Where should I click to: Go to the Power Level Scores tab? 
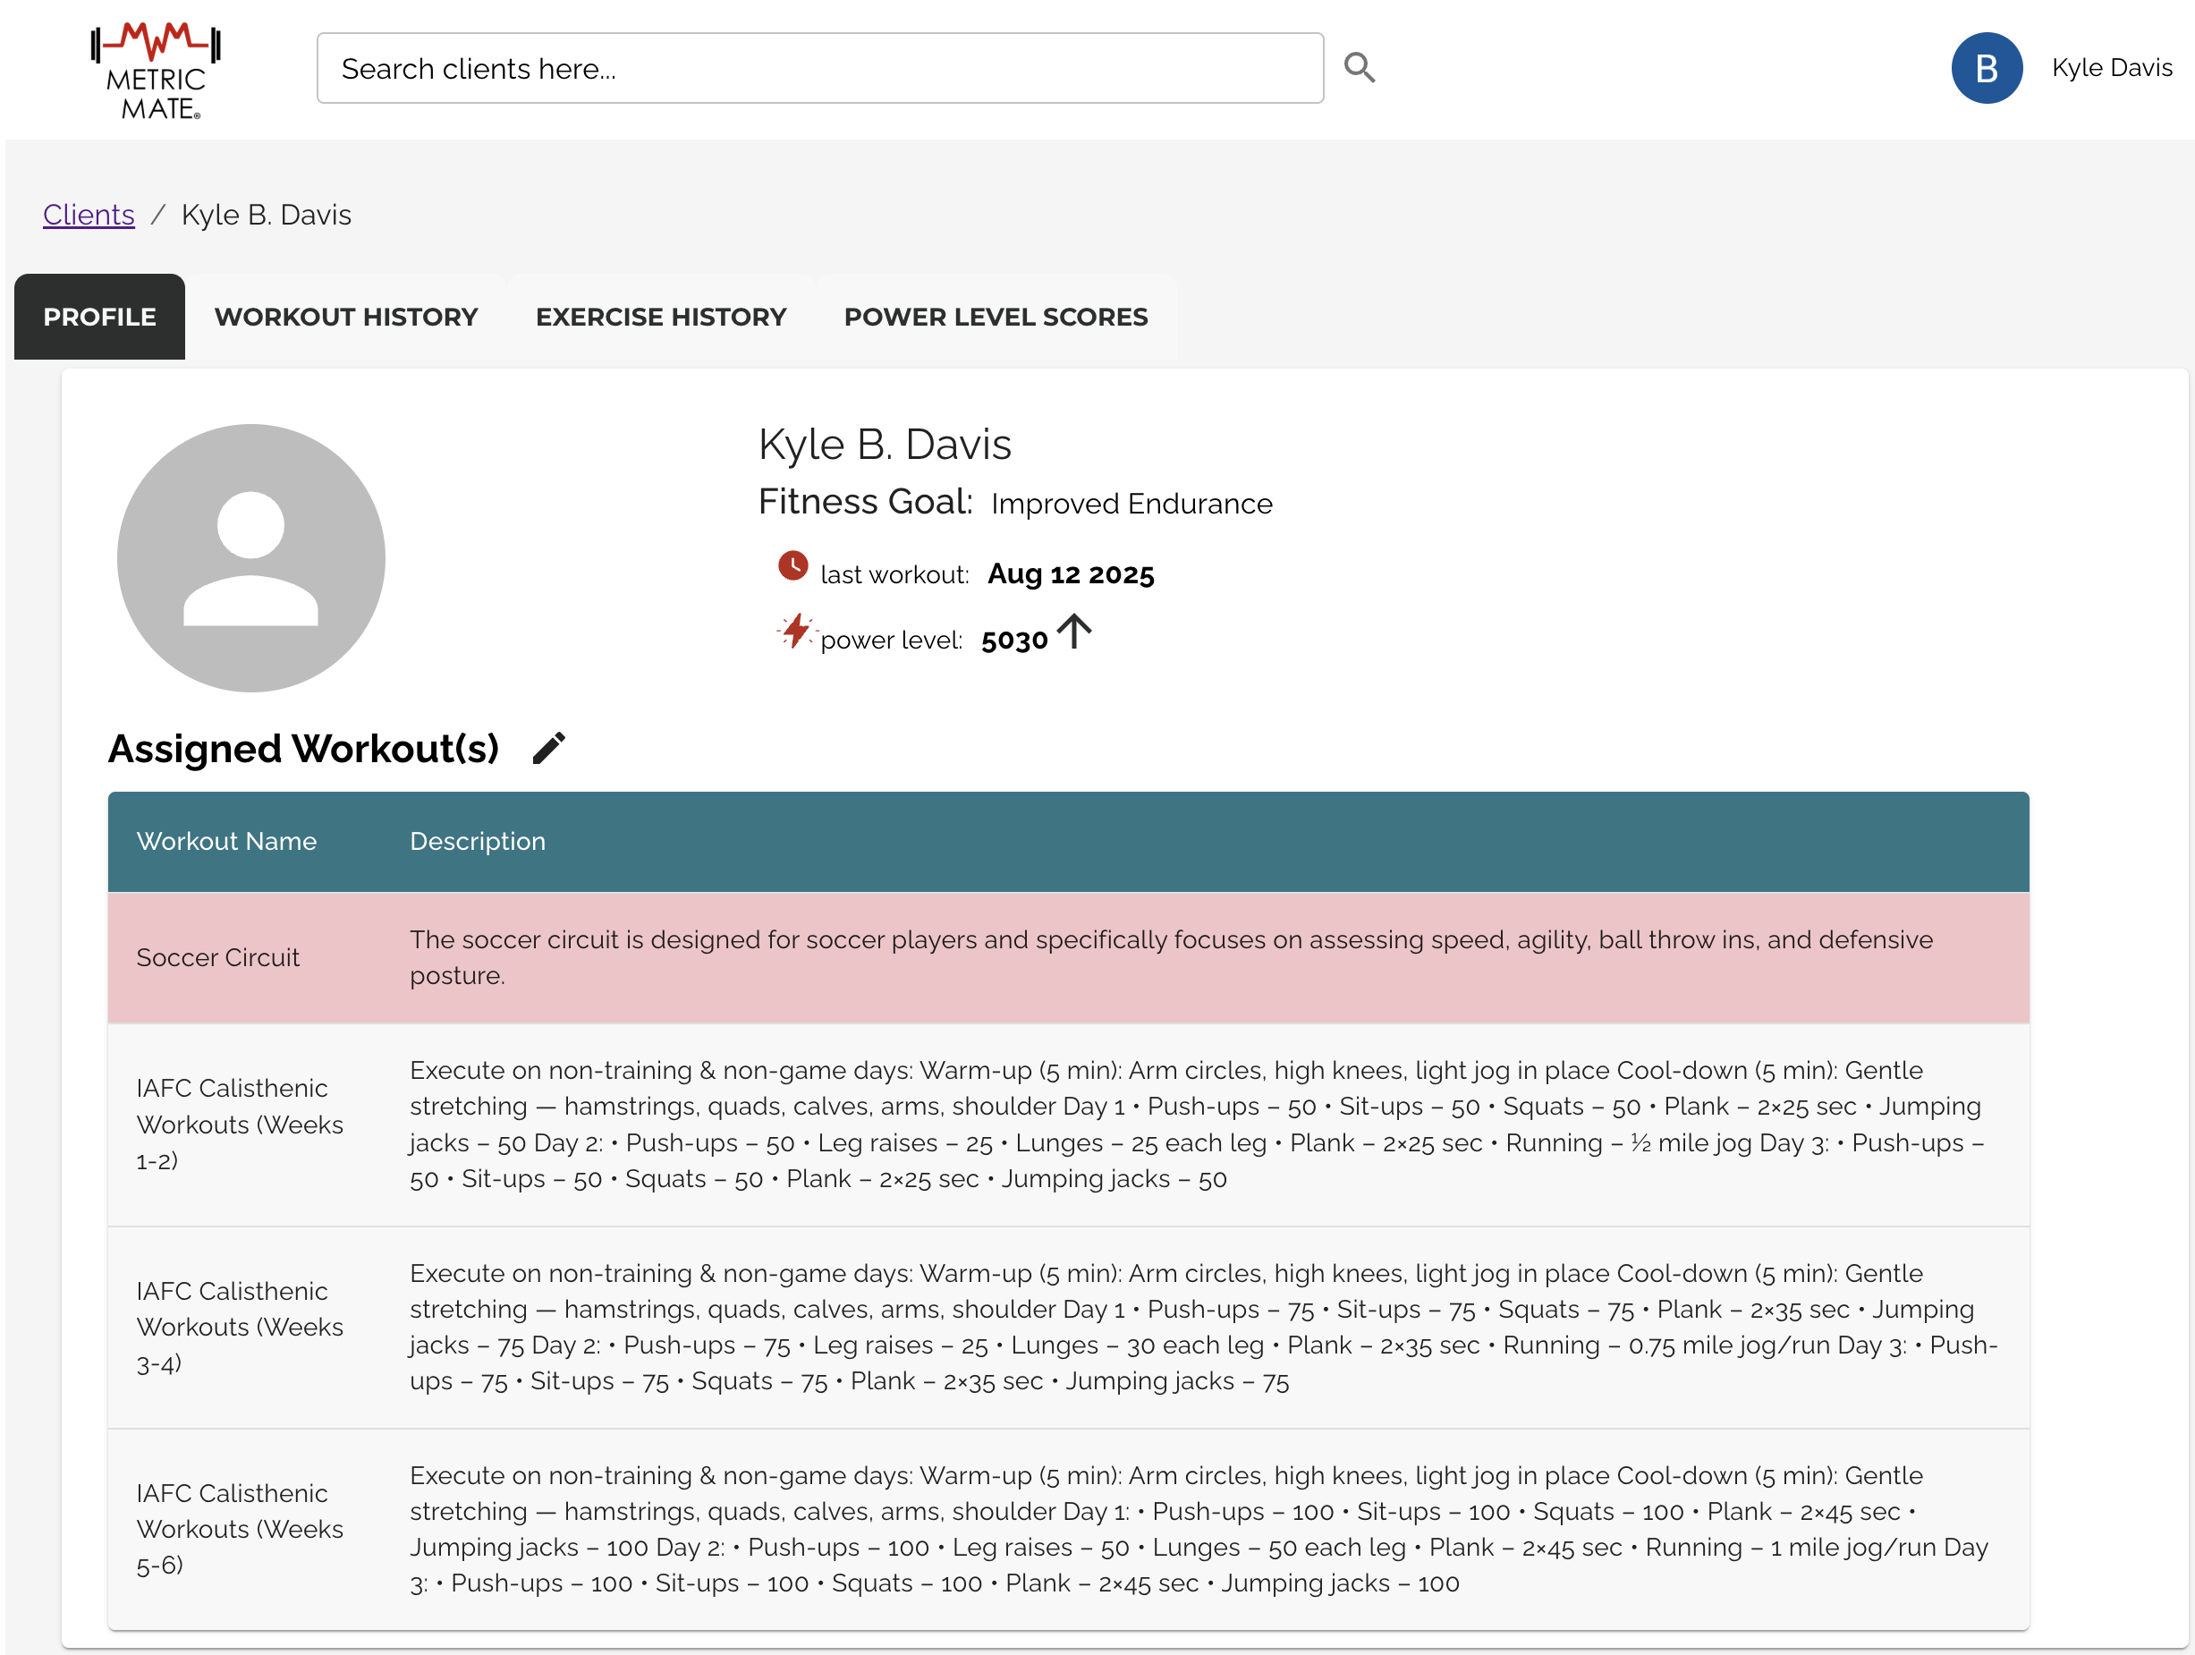pyautogui.click(x=996, y=317)
